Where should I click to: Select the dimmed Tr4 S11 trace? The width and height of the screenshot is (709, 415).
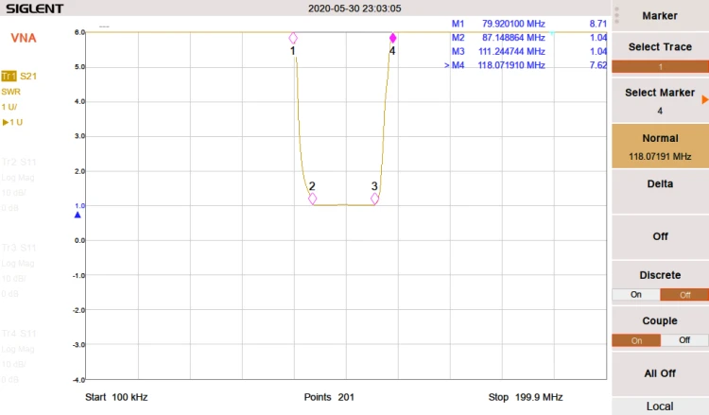[x=19, y=334]
